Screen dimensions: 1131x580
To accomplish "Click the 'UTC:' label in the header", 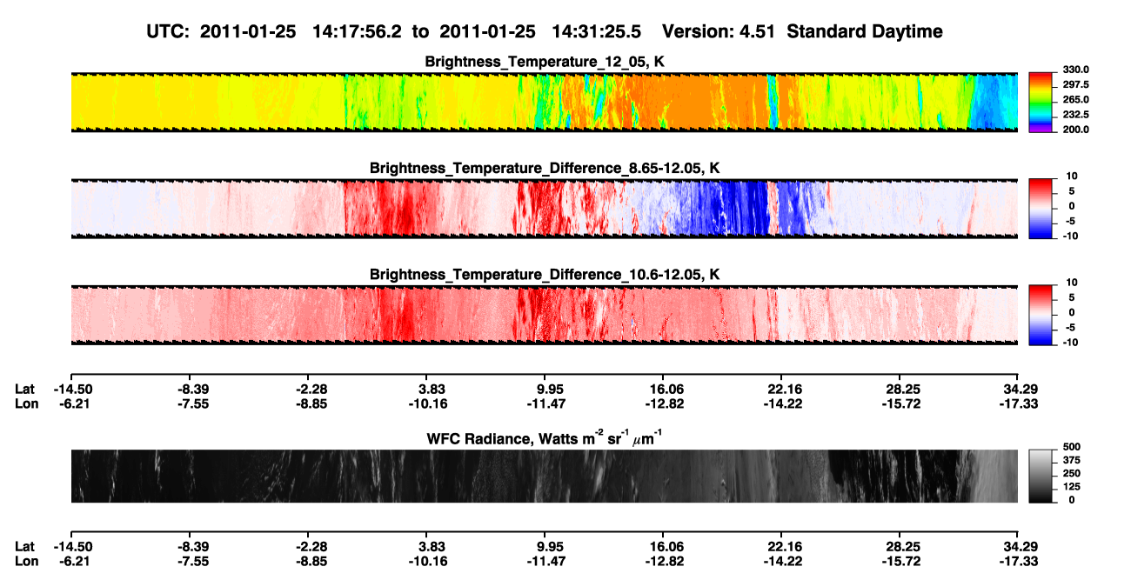I will [x=170, y=32].
